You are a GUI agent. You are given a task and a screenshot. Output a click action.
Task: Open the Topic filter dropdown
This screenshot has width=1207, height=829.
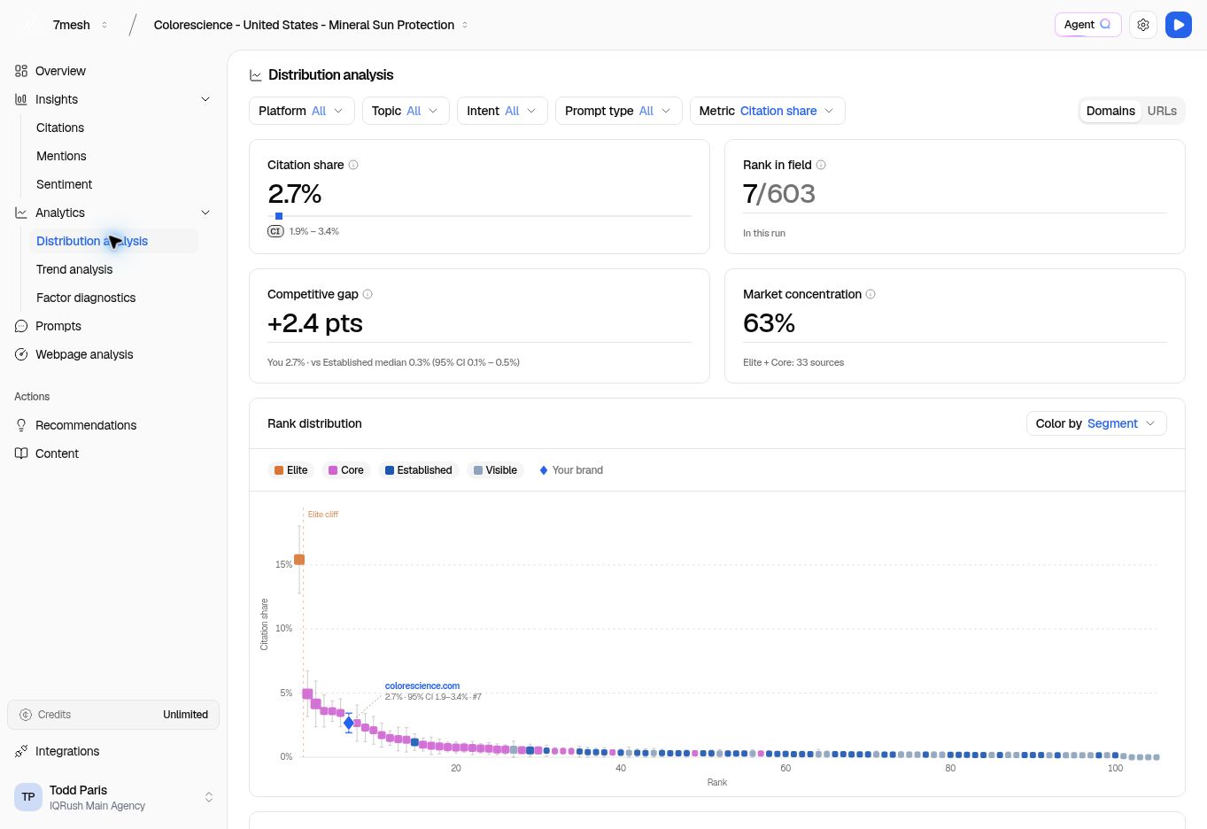[x=406, y=111]
